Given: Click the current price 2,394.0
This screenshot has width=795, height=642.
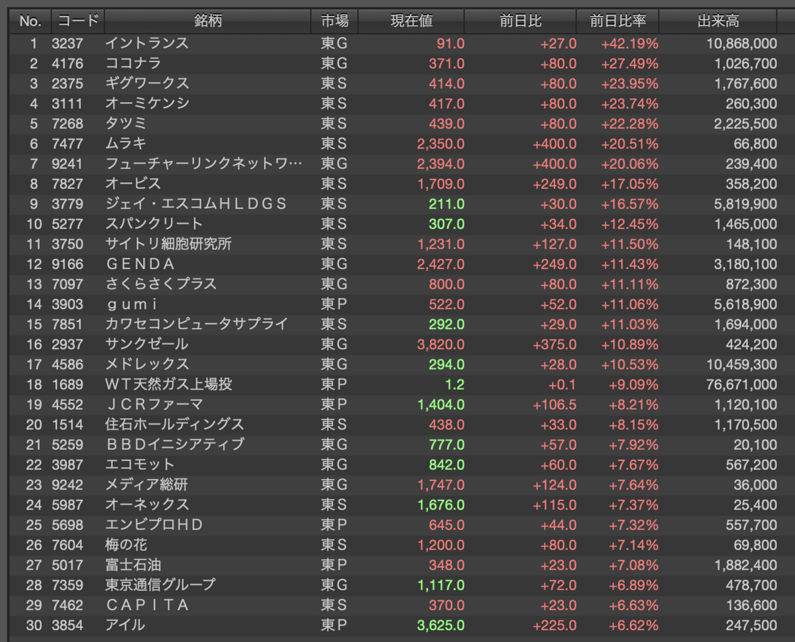Looking at the screenshot, I should [x=441, y=164].
